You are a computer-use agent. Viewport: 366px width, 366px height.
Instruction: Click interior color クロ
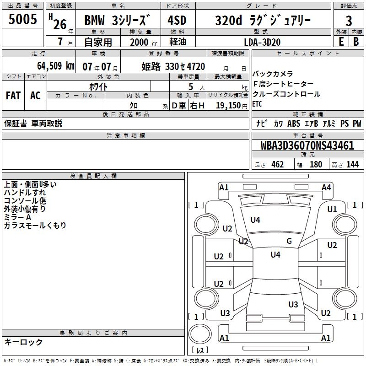pos(134,105)
